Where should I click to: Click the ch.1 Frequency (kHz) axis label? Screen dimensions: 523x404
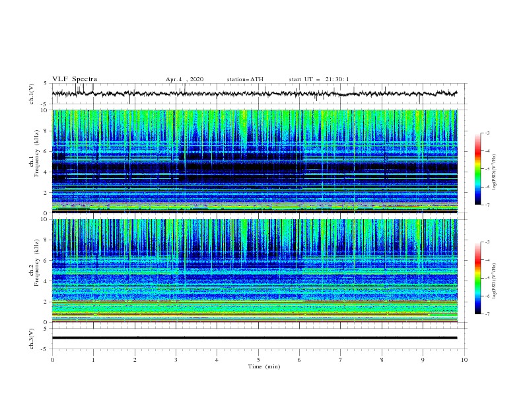pos(34,154)
